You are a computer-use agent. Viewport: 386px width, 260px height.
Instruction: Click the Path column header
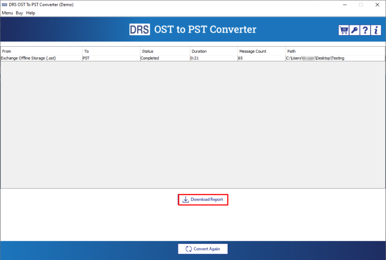pos(335,51)
